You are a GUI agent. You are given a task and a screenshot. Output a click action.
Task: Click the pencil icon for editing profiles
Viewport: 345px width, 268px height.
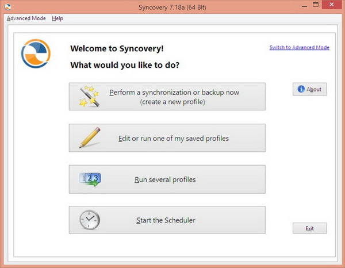89,138
